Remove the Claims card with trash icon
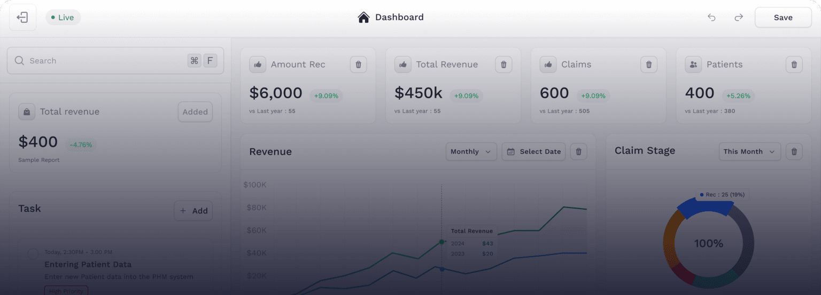The width and height of the screenshot is (821, 295). 649,65
